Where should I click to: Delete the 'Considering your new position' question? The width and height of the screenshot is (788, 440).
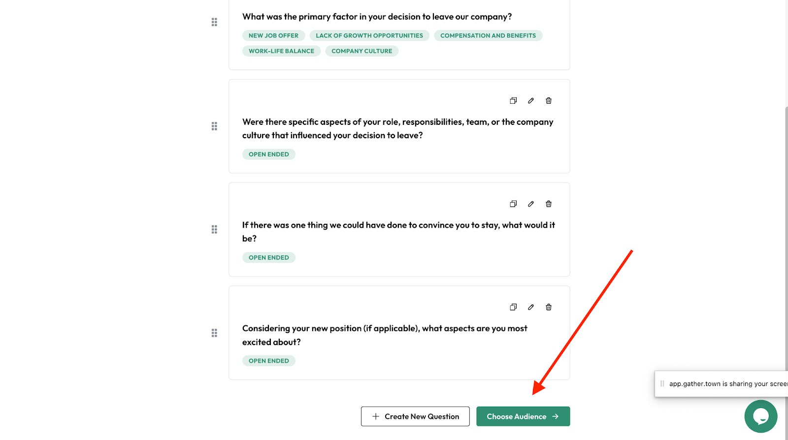(548, 307)
